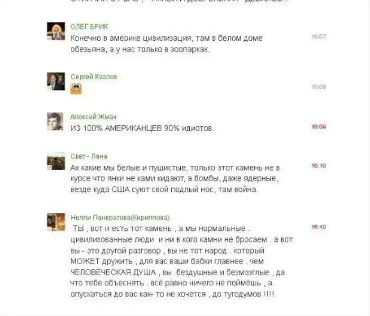Click the 16:08 timestamp beside Козлов's comment
Viewport: 370px width, 316px height.
[x=319, y=87]
